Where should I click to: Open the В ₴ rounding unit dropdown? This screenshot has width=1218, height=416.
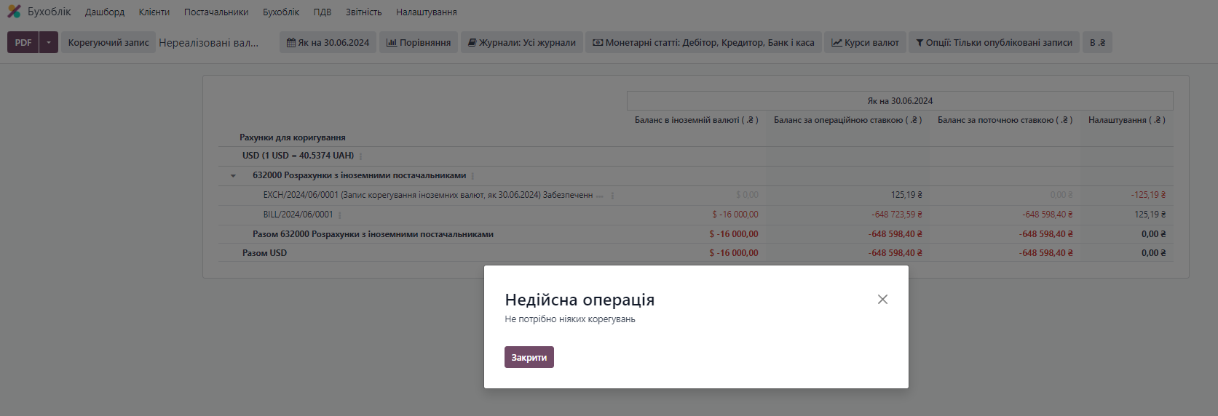point(1097,42)
